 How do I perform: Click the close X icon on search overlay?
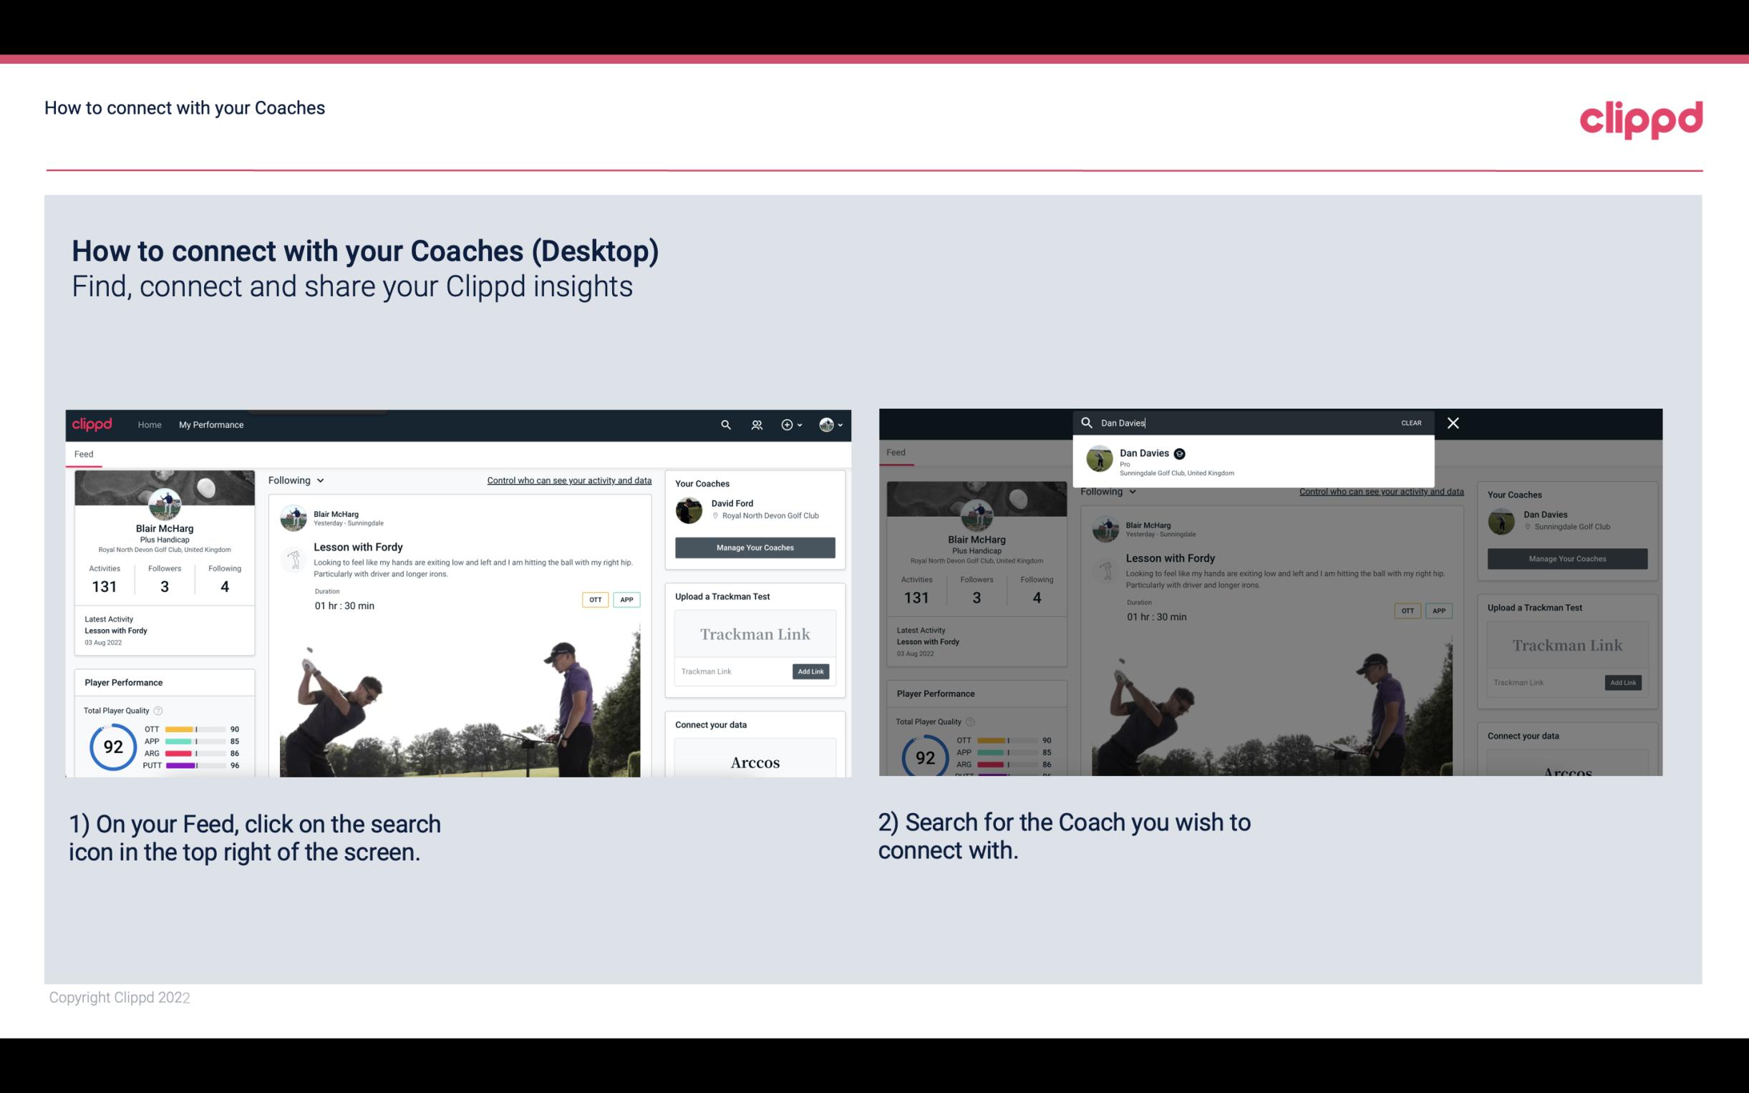pyautogui.click(x=1453, y=422)
